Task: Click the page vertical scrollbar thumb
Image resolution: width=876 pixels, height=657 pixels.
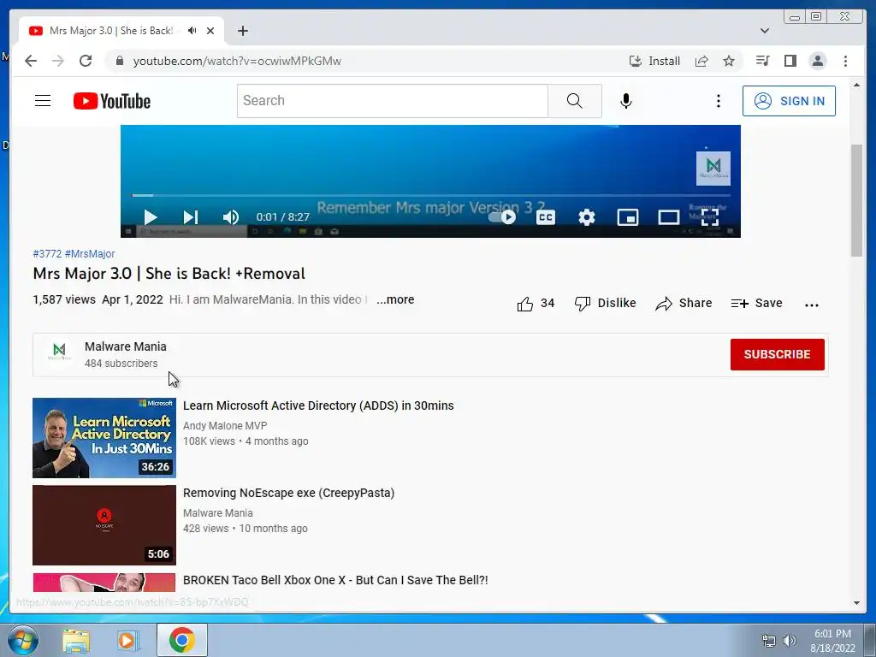Action: 856,200
